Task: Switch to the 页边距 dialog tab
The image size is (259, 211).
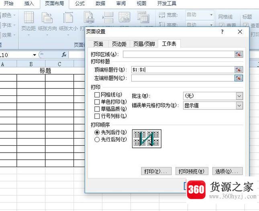Action: (119, 44)
